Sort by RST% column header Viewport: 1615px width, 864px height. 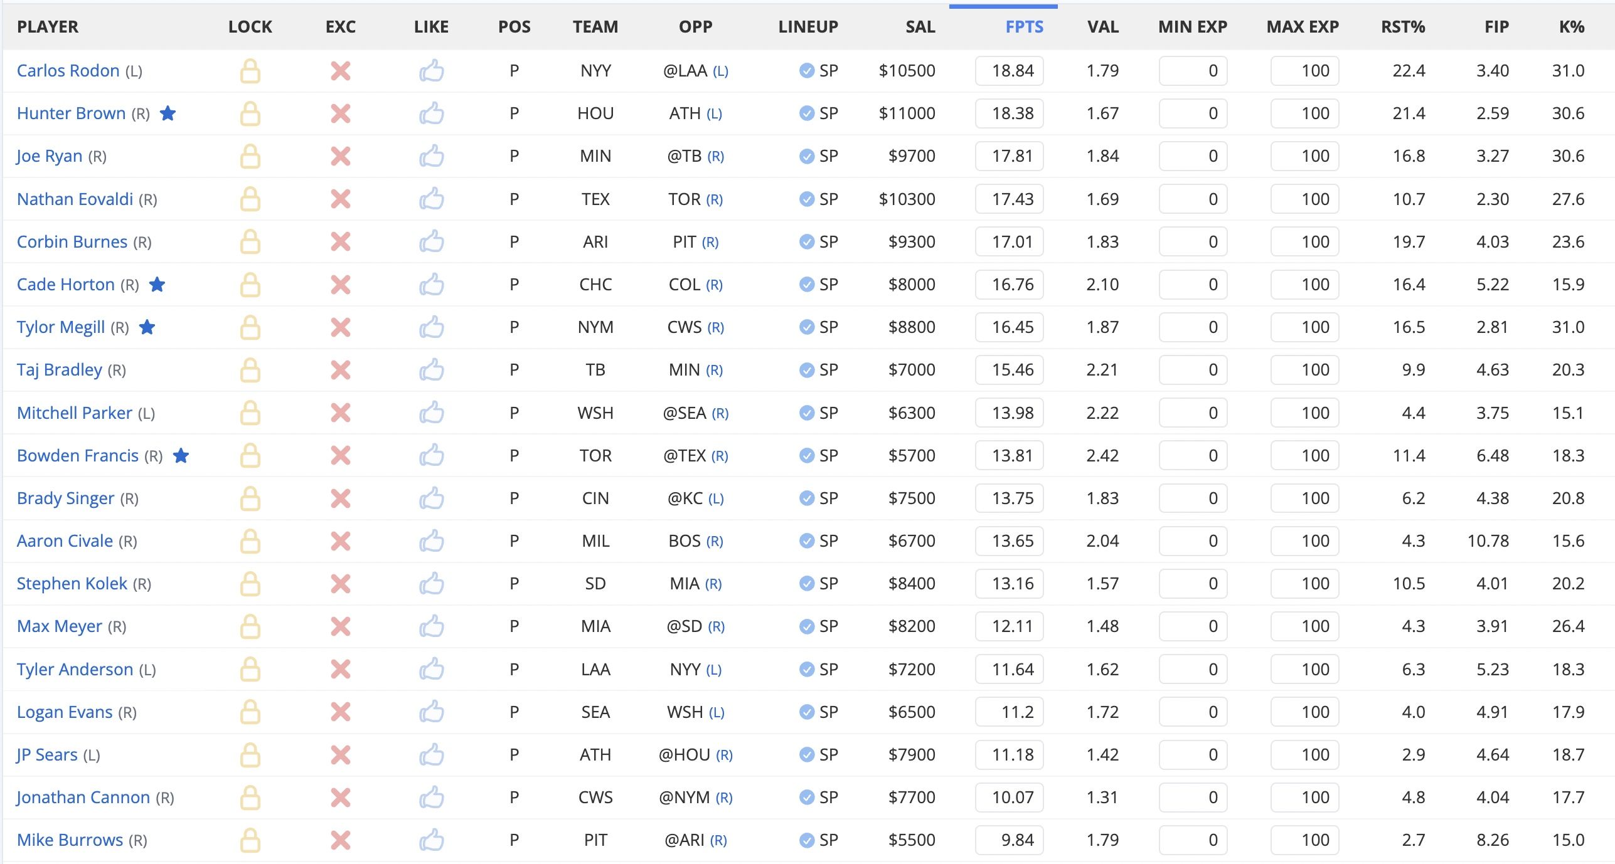pos(1403,27)
